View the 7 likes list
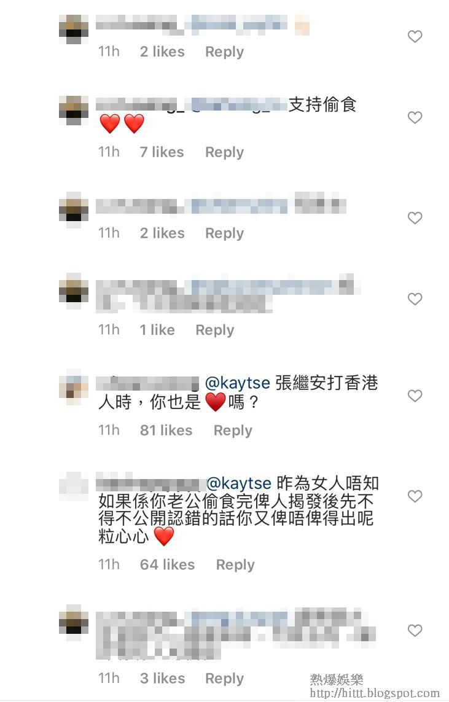This screenshot has height=702, width=449. pos(162,152)
